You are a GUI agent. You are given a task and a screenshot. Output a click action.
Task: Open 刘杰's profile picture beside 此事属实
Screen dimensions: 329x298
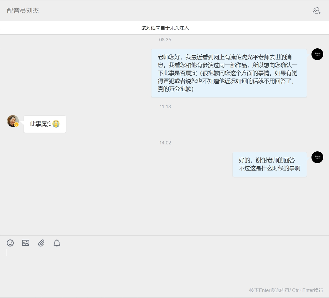[12, 121]
